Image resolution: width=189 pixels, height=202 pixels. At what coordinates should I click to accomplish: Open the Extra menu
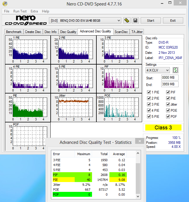click(34, 11)
